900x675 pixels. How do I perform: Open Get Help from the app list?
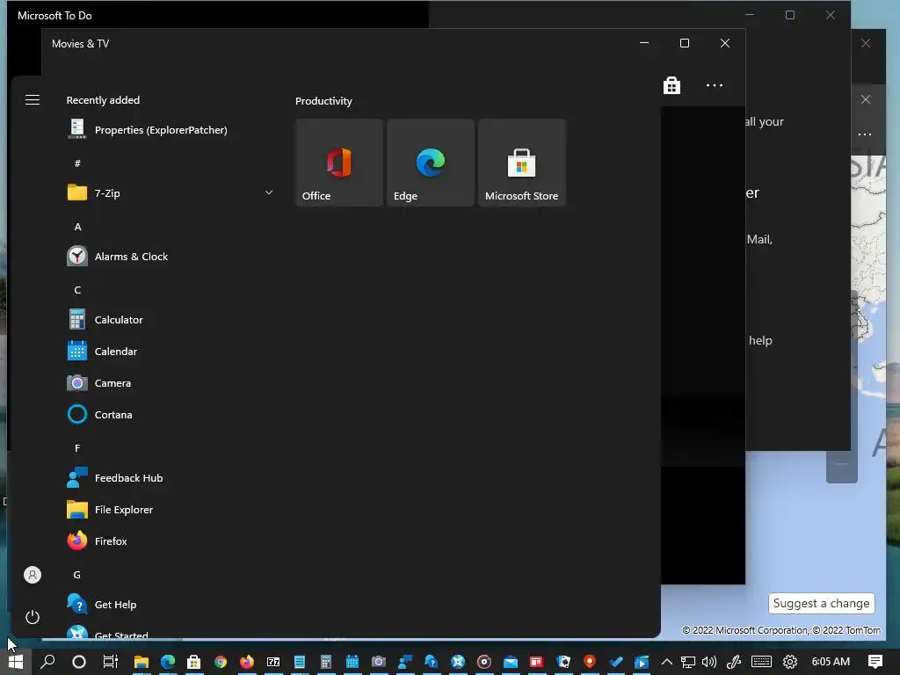pyautogui.click(x=170, y=605)
